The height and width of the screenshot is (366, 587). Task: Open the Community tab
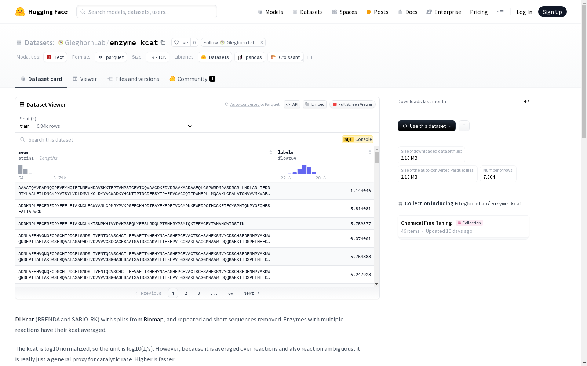[x=192, y=79]
